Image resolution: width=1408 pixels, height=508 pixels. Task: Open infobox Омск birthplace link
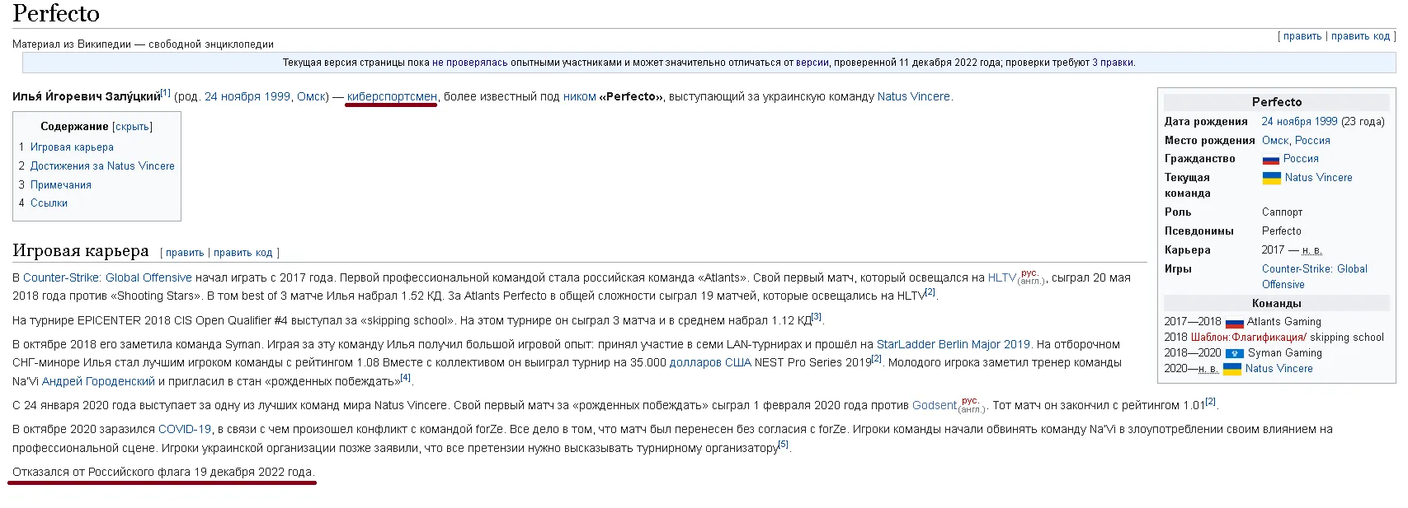(x=1275, y=141)
